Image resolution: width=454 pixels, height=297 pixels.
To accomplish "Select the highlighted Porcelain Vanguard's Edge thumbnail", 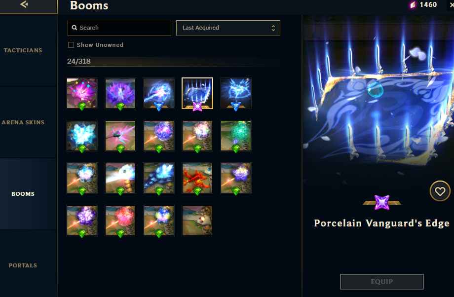I will click(x=197, y=93).
